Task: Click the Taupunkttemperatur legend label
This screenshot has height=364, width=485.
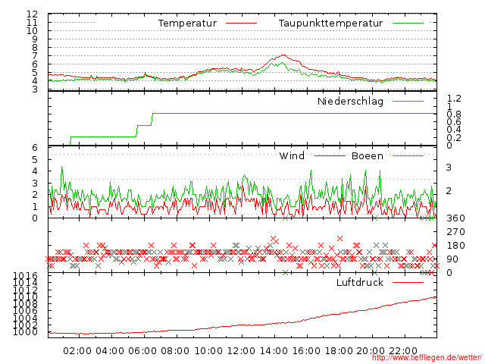Action: click(330, 24)
